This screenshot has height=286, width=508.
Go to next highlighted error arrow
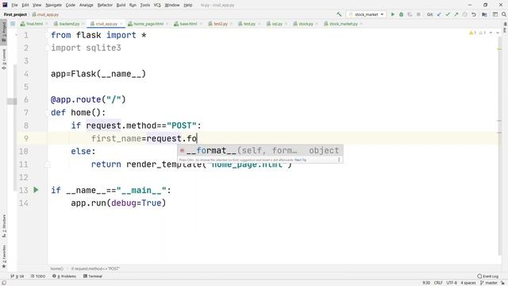click(x=498, y=33)
